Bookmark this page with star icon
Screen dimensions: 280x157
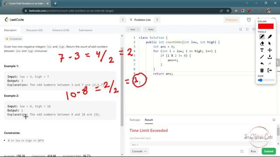tap(227, 10)
